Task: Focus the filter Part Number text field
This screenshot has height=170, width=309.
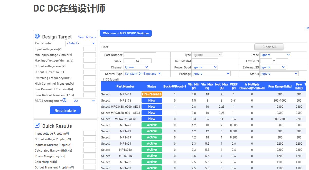Action: click(140, 55)
